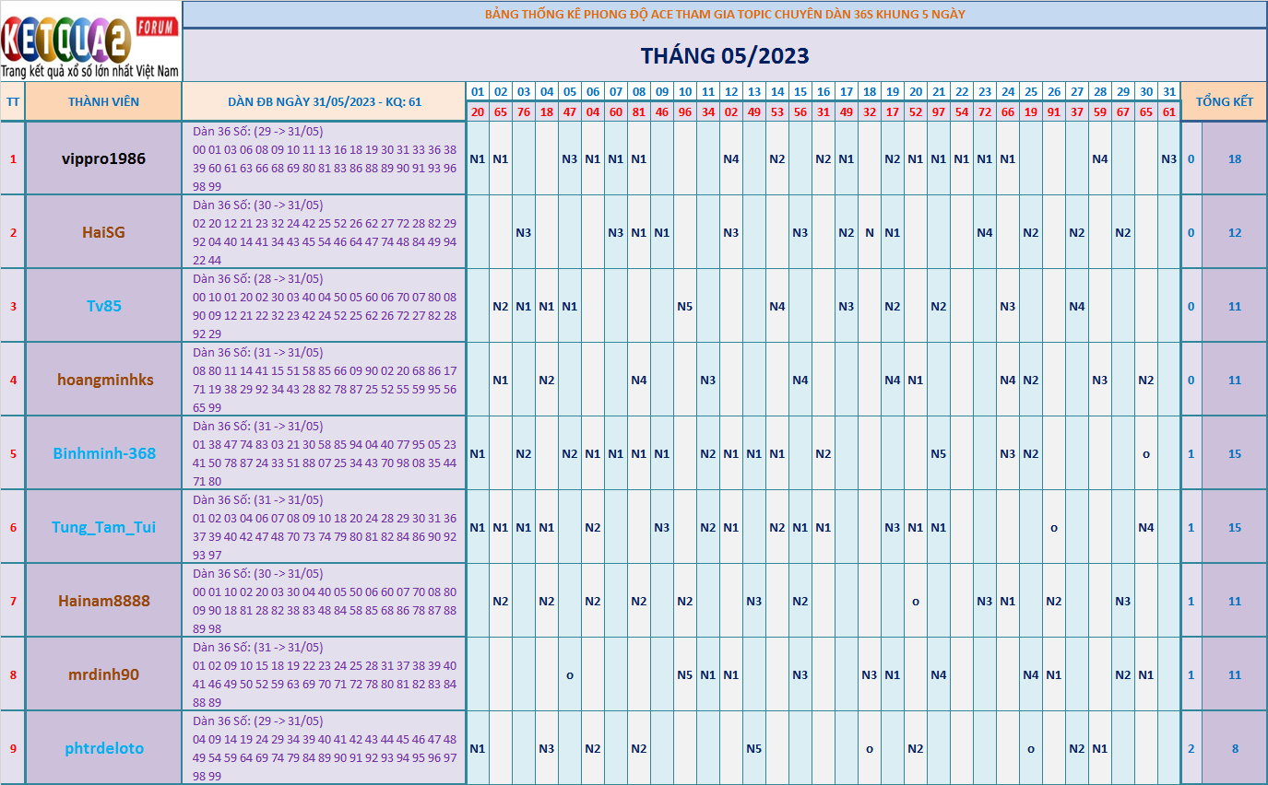Click the total 18 for vippro1986
This screenshot has height=785, width=1268.
pos(1235,158)
